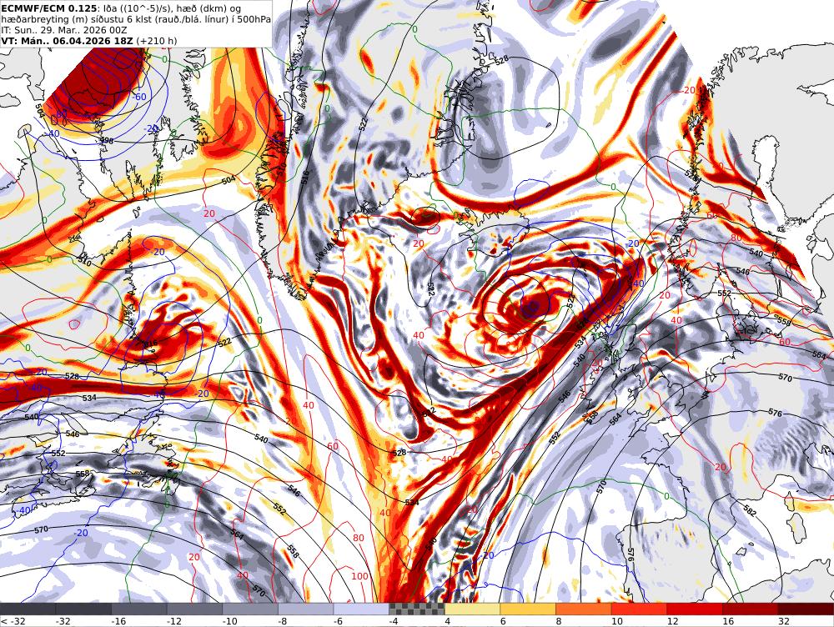Select the pale yellow swatch between 4 and 6

[x=472, y=609]
